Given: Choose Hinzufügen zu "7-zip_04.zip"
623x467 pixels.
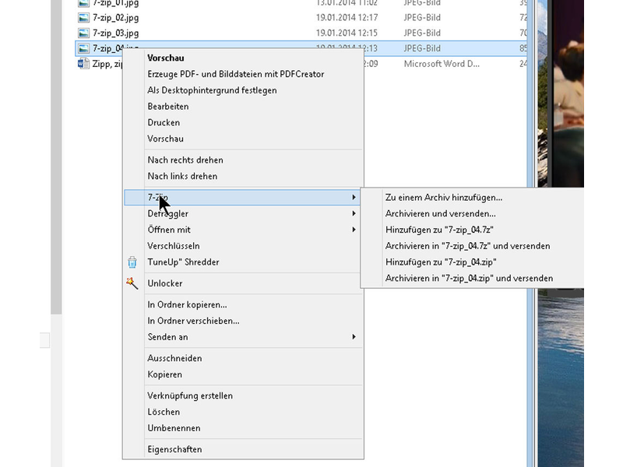Looking at the screenshot, I should pyautogui.click(x=441, y=262).
